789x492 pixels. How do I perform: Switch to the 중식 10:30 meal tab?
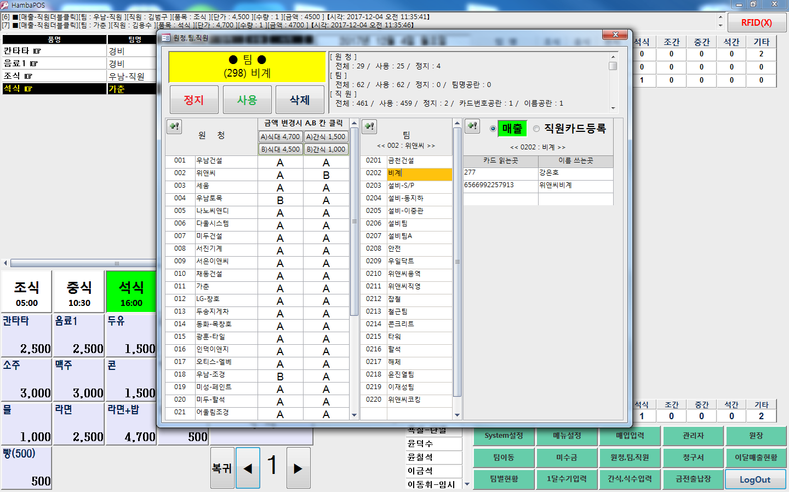[79, 292]
